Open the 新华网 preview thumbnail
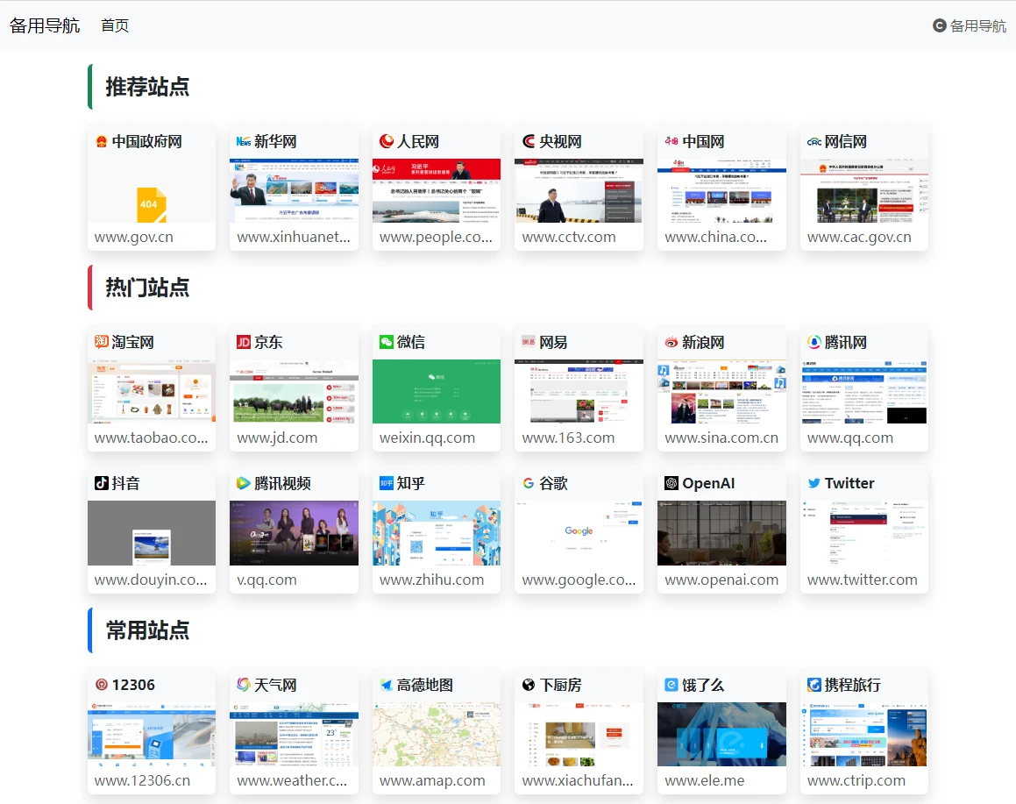The image size is (1016, 804). (294, 190)
